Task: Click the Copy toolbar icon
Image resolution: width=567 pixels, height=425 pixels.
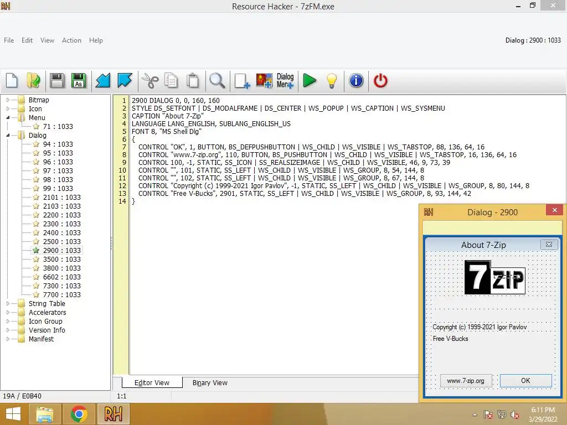Action: click(171, 80)
